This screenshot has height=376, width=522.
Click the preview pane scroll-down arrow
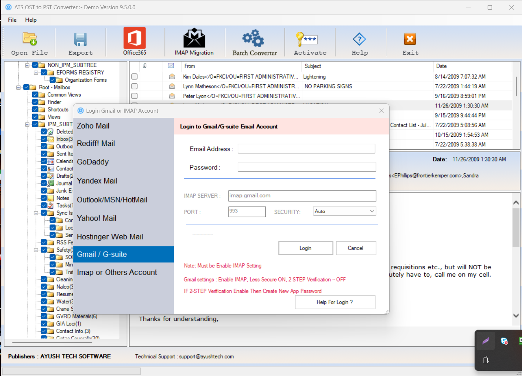click(x=516, y=316)
